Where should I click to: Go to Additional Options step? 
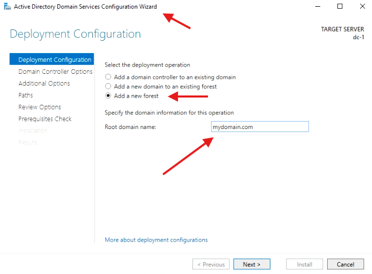click(44, 83)
